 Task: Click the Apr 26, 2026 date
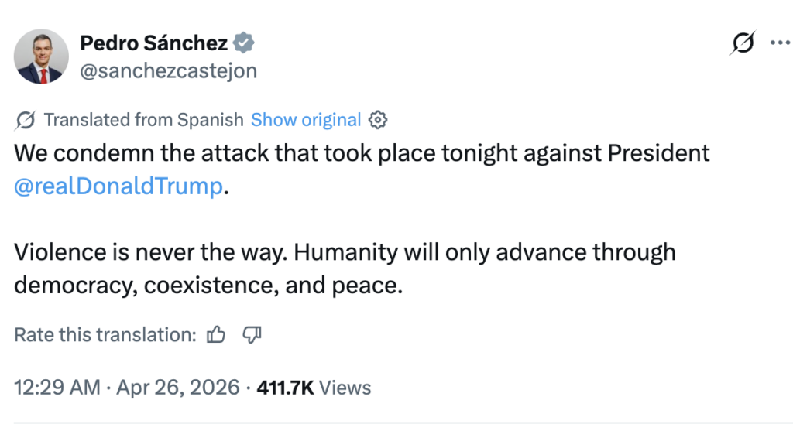pyautogui.click(x=177, y=387)
